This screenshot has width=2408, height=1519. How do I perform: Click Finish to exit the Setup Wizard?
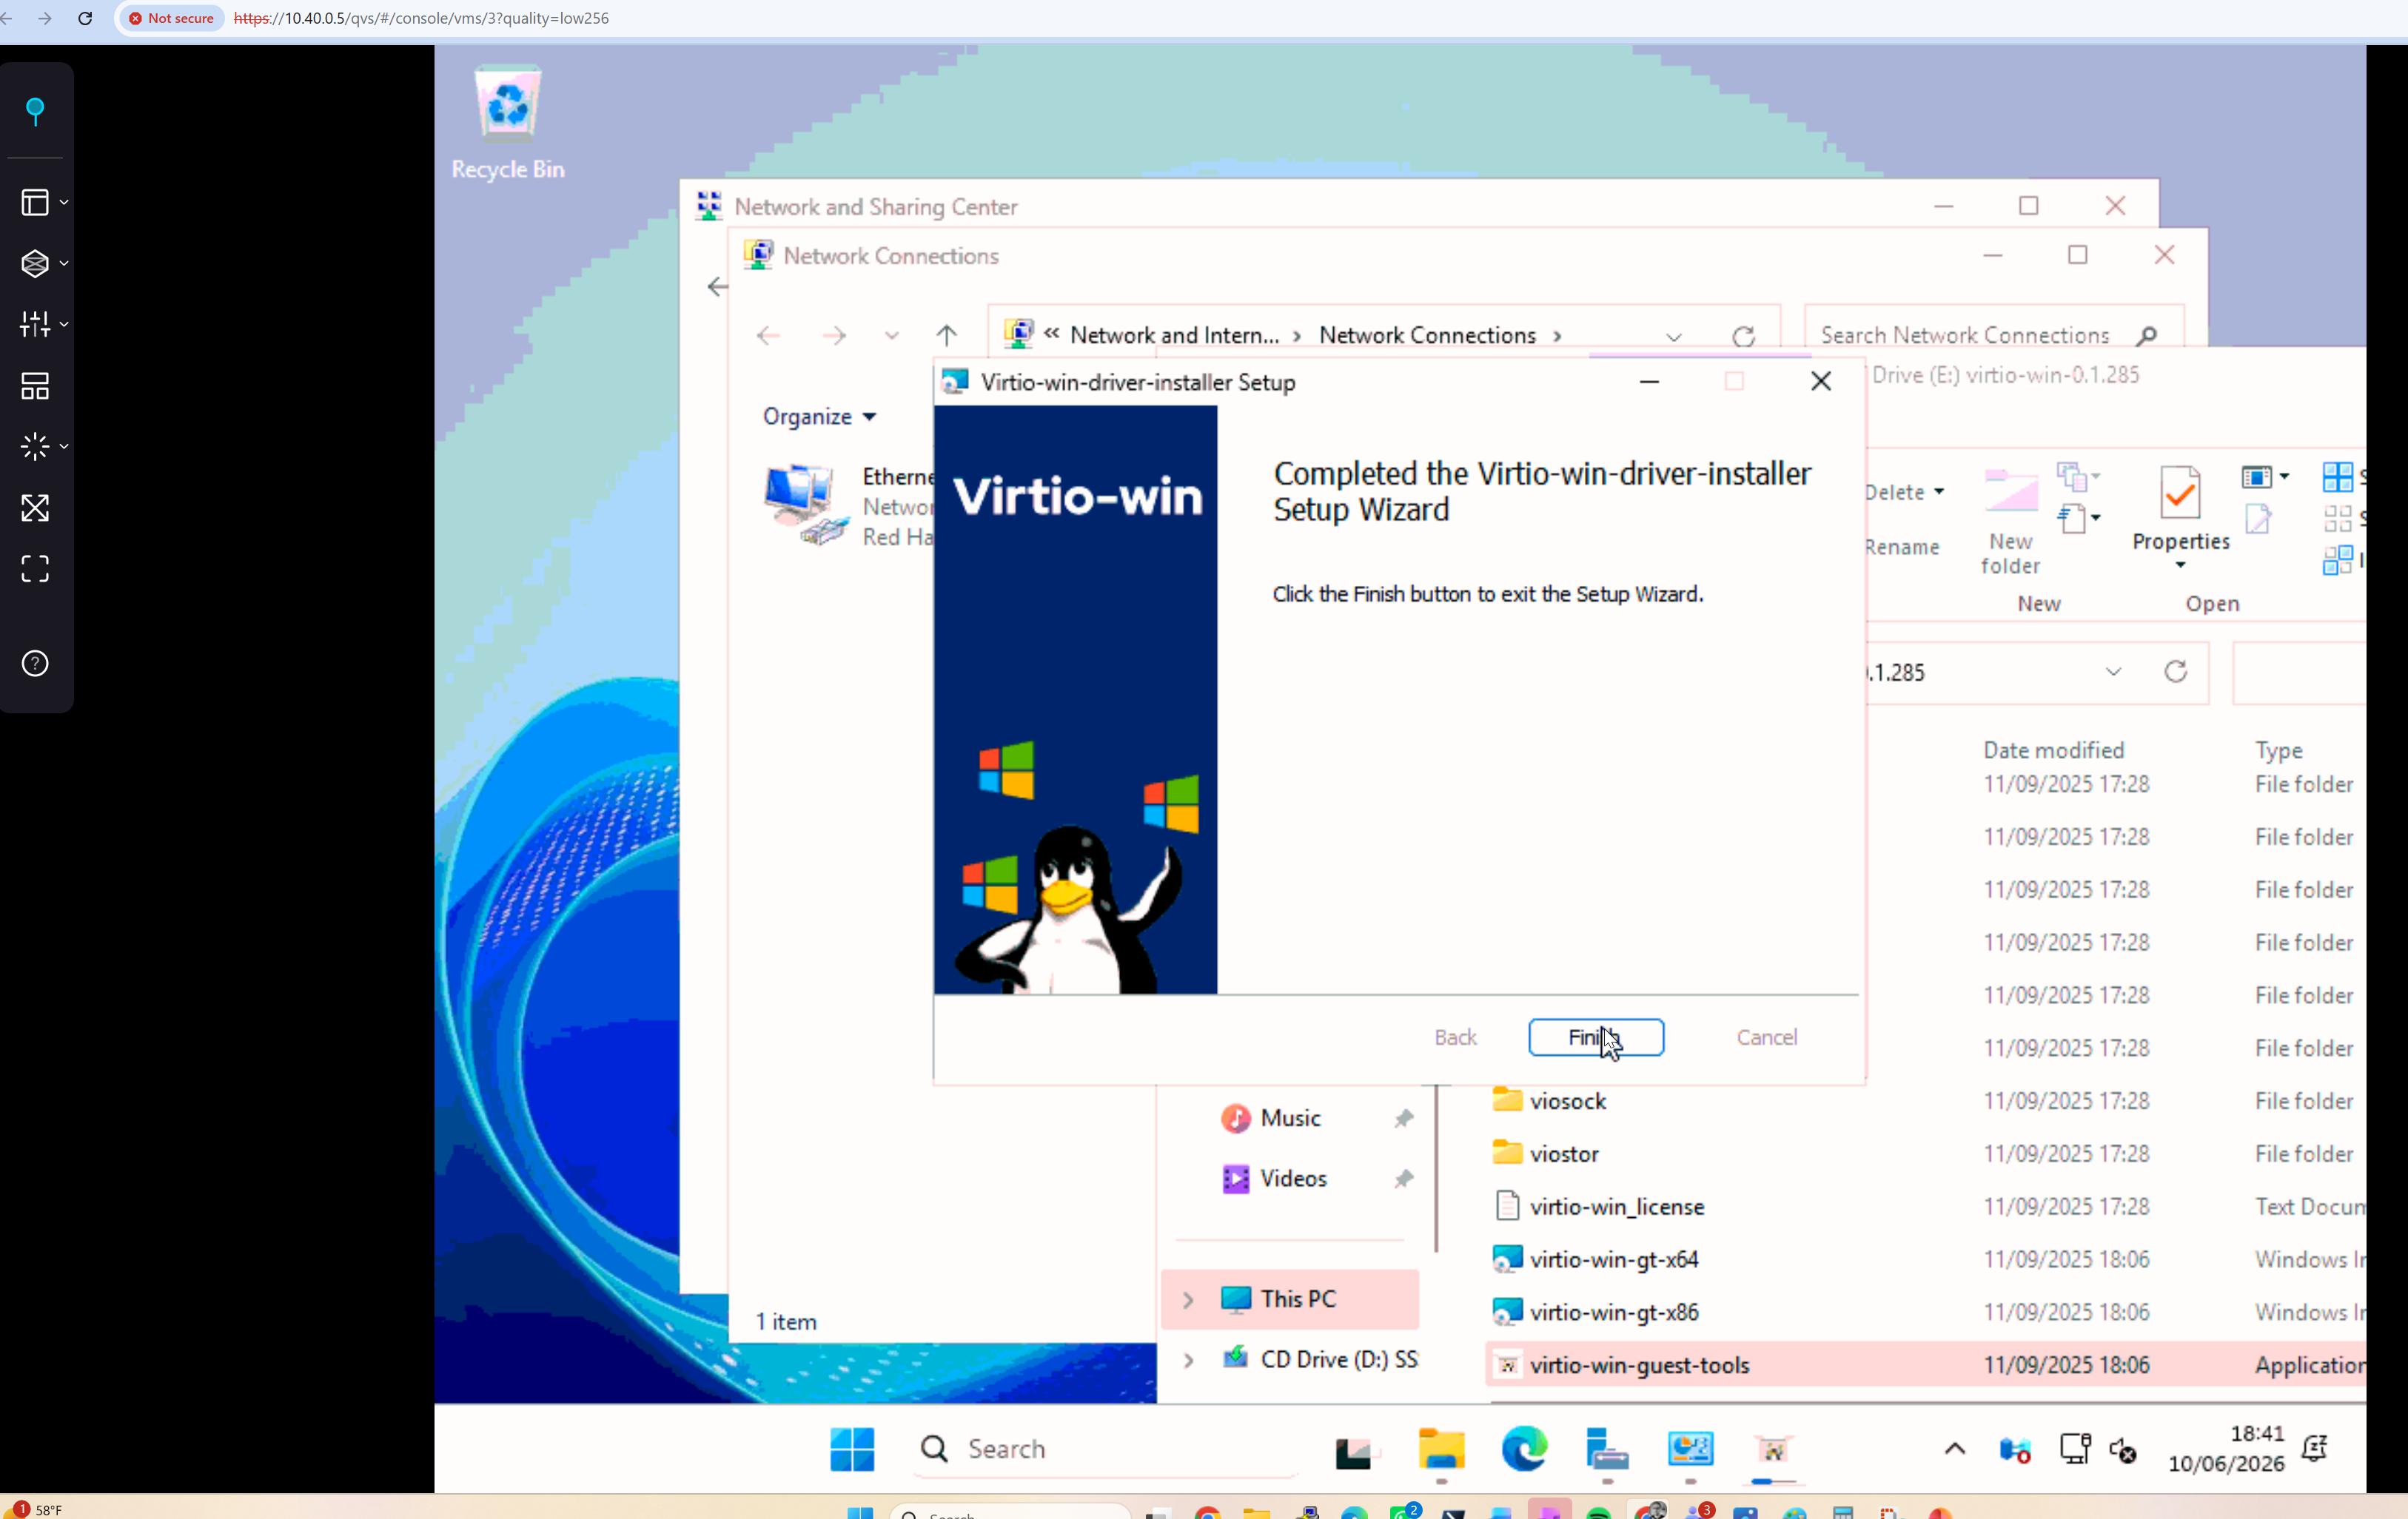1596,1037
